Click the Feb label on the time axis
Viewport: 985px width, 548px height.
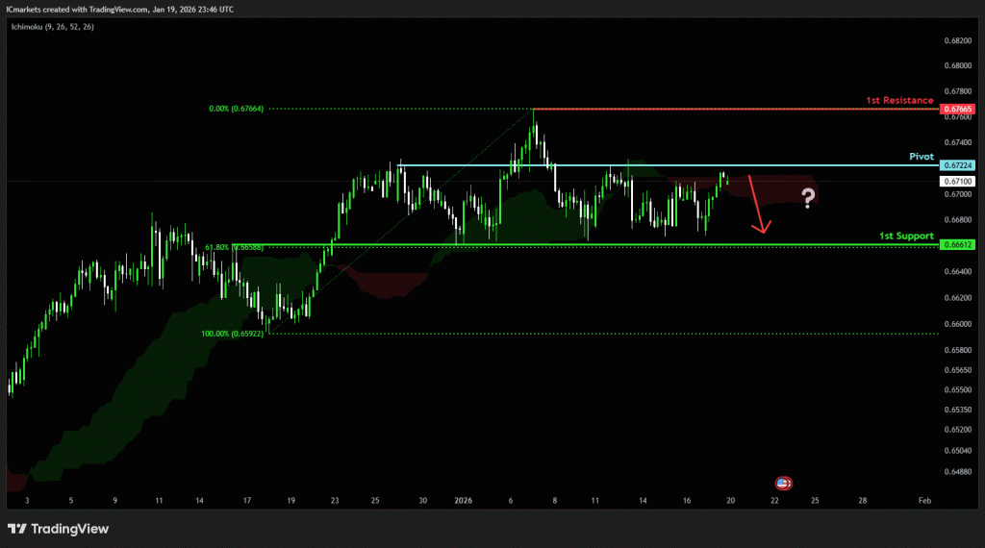pos(924,501)
